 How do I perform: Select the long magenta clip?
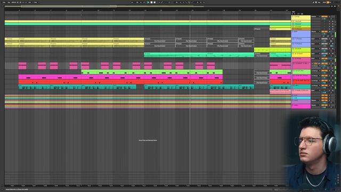(x=120, y=77)
